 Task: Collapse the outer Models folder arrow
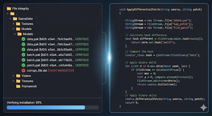[x=13, y=29]
